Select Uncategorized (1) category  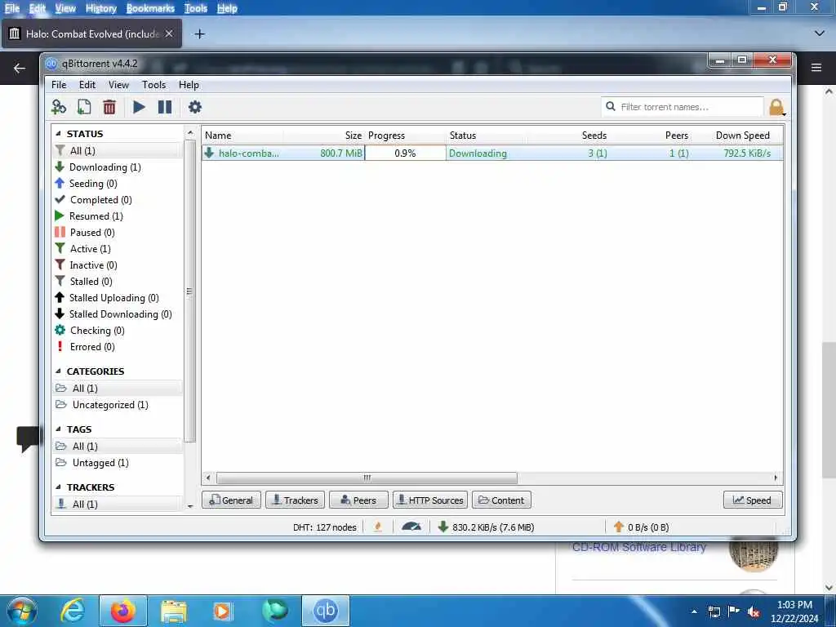[110, 405]
